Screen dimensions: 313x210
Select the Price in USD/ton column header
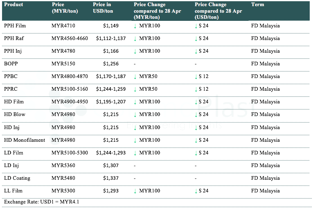pos(103,8)
